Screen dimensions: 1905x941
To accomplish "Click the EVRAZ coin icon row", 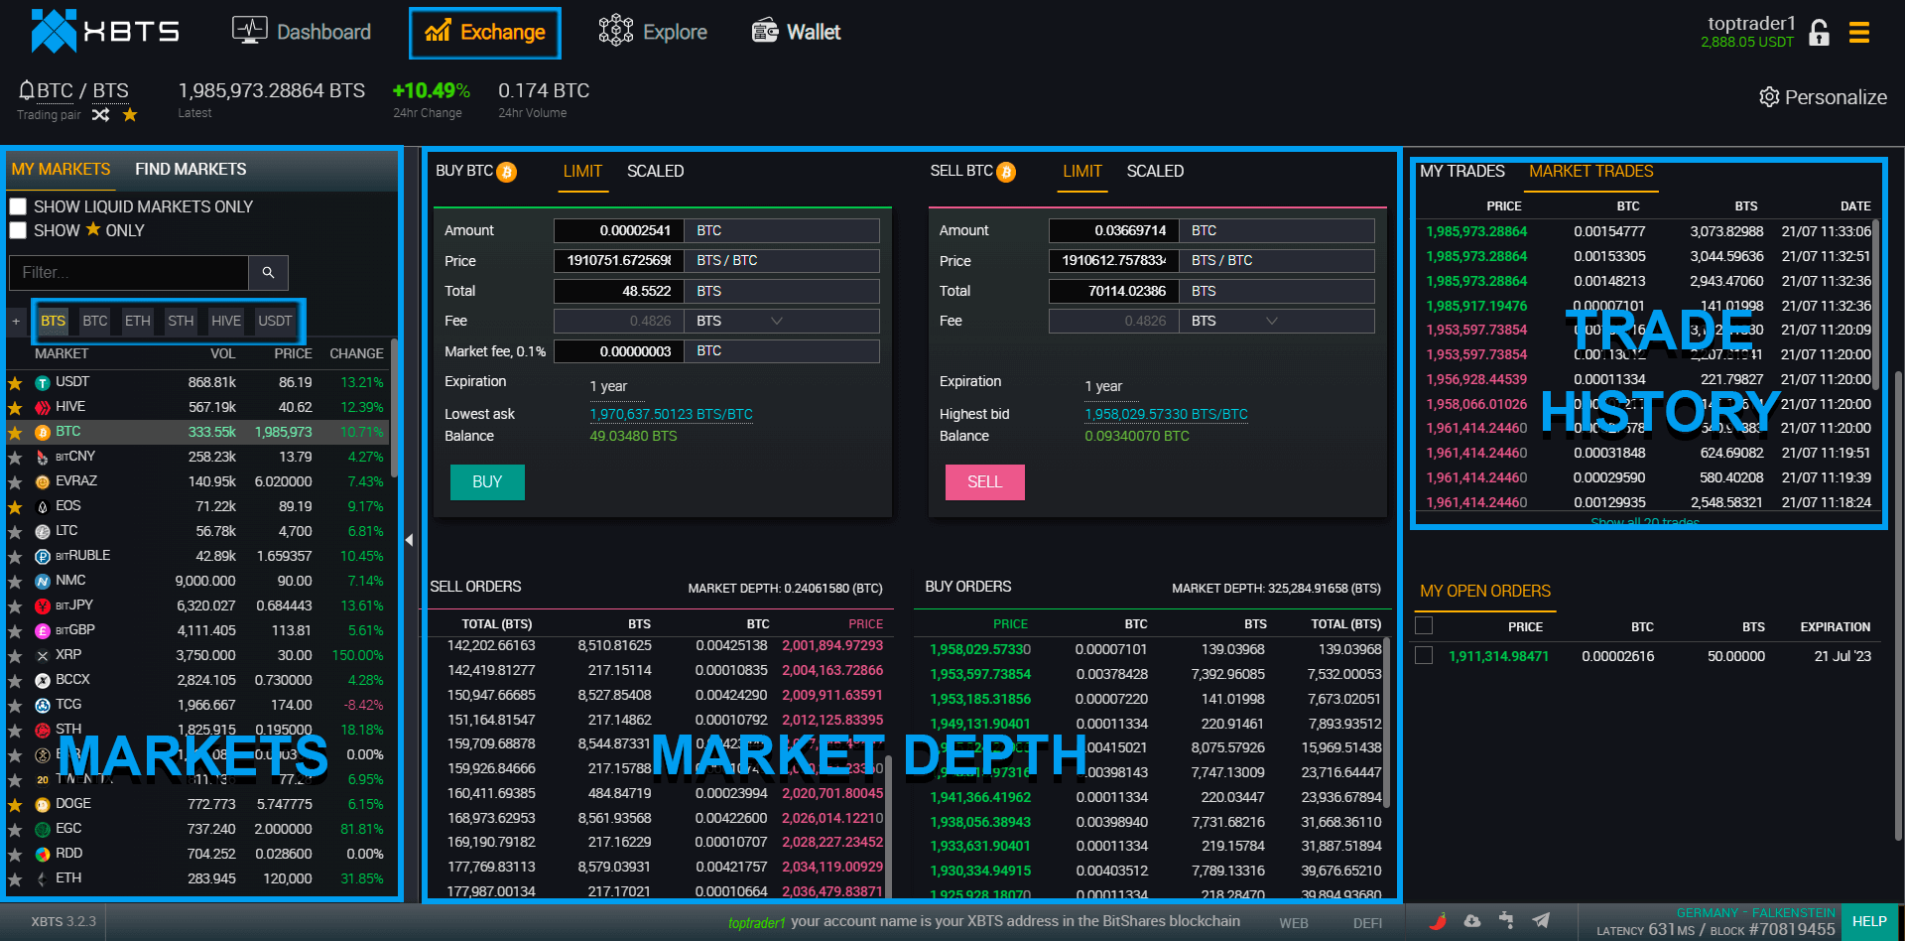I will point(43,481).
